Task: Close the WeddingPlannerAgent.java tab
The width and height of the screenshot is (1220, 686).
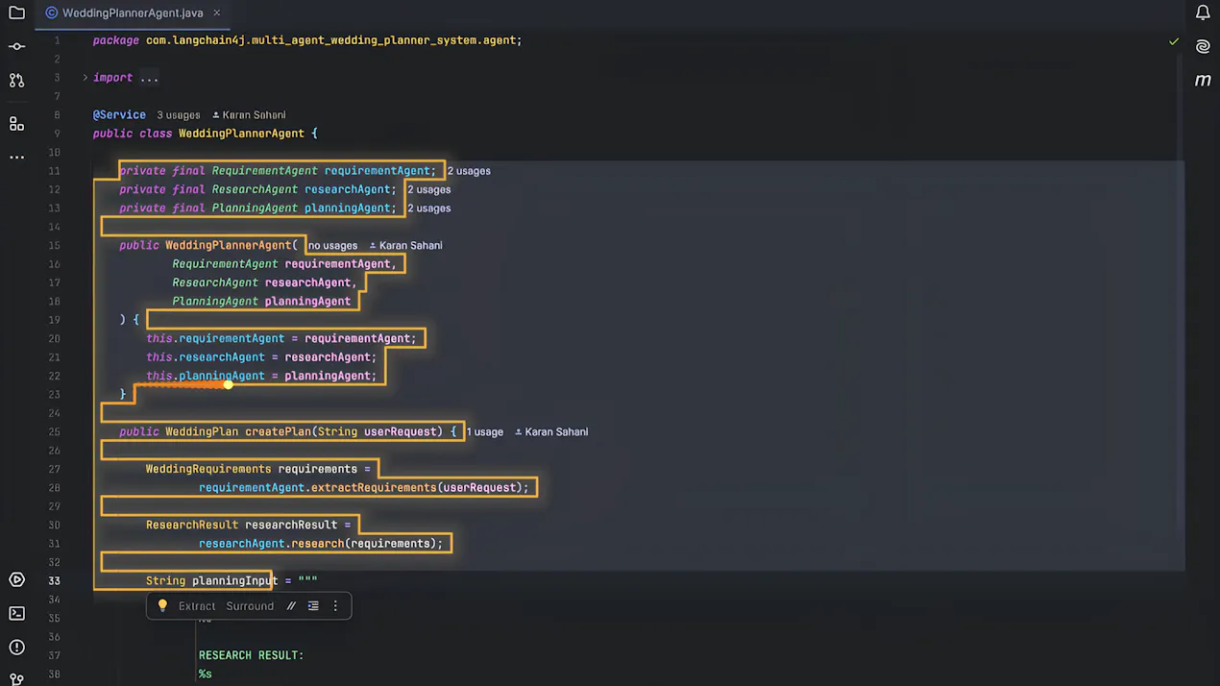Action: pos(217,13)
